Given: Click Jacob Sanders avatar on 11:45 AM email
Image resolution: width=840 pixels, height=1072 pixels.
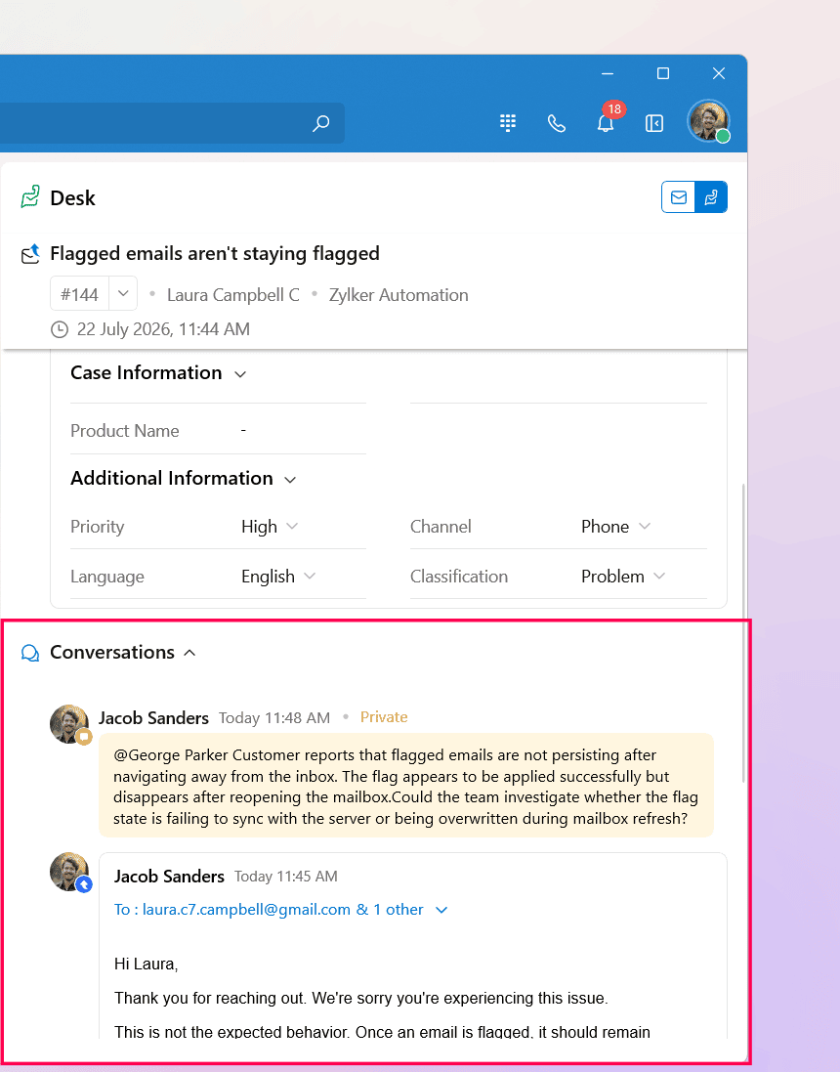Looking at the screenshot, I should pos(69,872).
